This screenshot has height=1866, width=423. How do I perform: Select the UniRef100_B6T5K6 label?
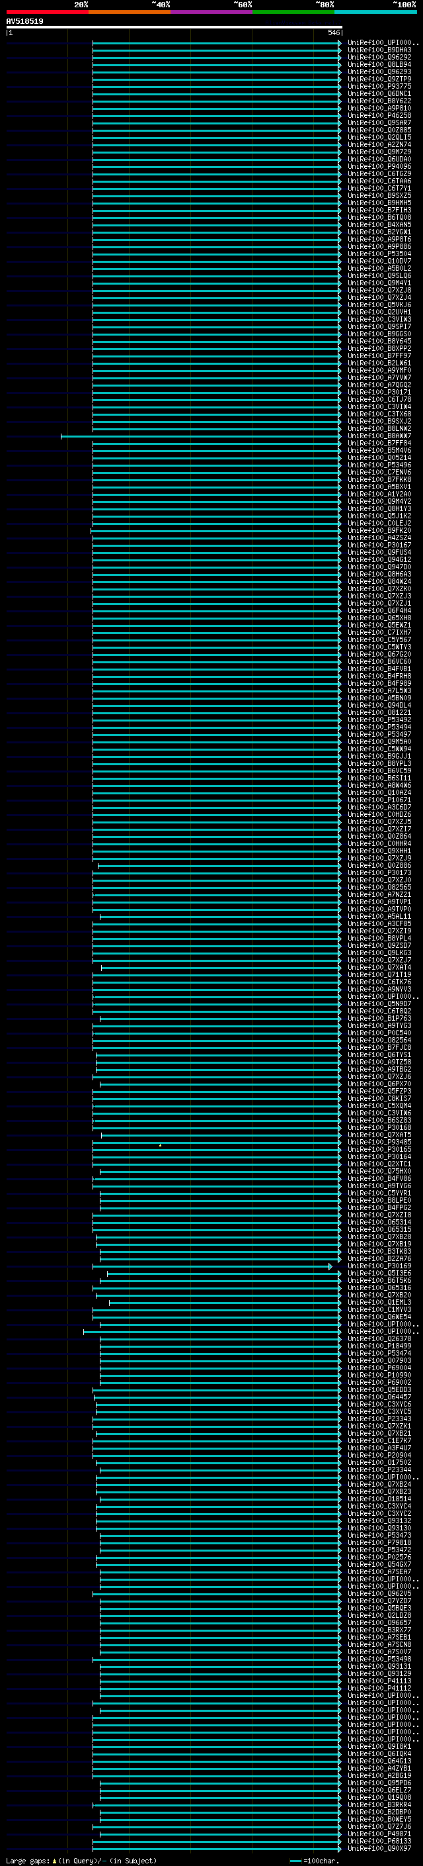point(379,1281)
